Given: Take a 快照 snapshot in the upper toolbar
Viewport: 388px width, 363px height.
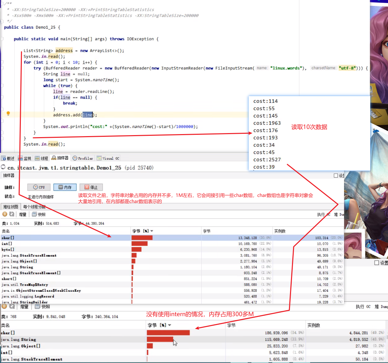Looking at the screenshot, I should [39, 214].
